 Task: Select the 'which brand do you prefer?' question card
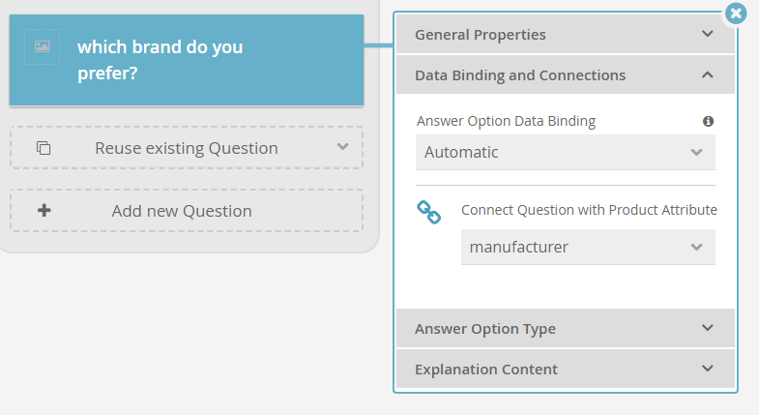(x=187, y=60)
